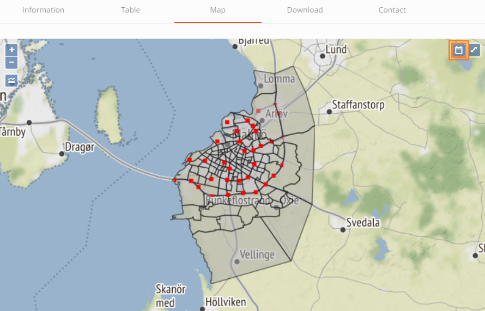Click the Staffanstorp label on map
The width and height of the screenshot is (485, 311).
point(358,105)
